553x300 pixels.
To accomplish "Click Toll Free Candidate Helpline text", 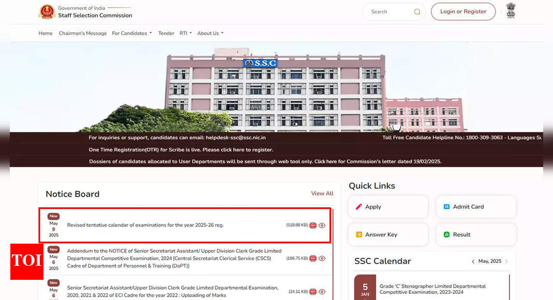I will 461,138.
